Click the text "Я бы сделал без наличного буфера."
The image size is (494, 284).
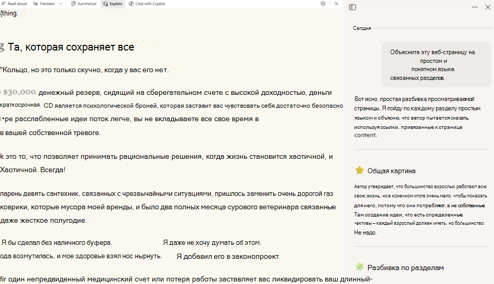[57, 242]
